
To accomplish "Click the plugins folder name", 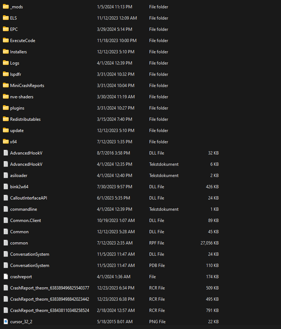I will tap(17, 108).
